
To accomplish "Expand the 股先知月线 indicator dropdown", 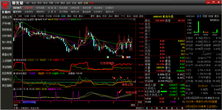I will pos(14,60).
